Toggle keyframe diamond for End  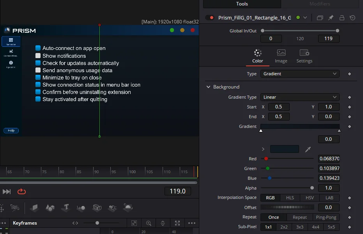point(350,117)
